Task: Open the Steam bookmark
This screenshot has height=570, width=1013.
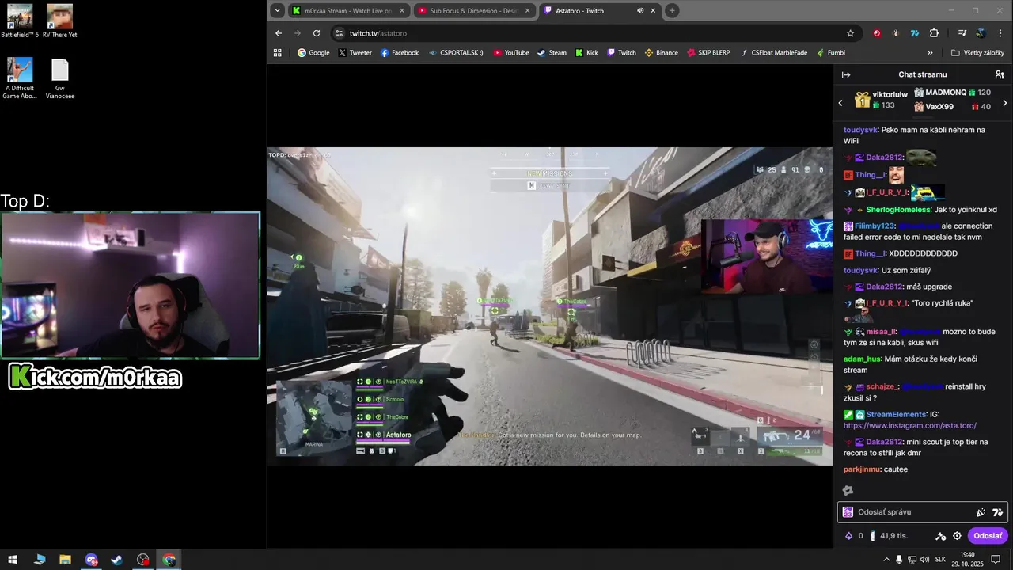Action: (552, 53)
